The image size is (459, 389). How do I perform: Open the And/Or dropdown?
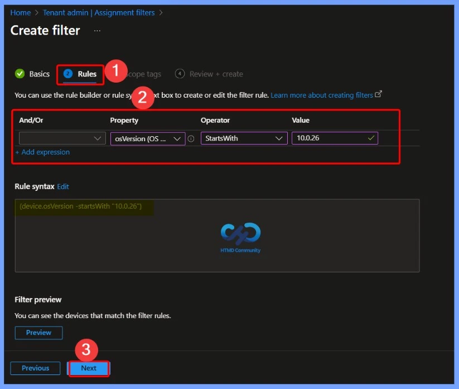[62, 138]
